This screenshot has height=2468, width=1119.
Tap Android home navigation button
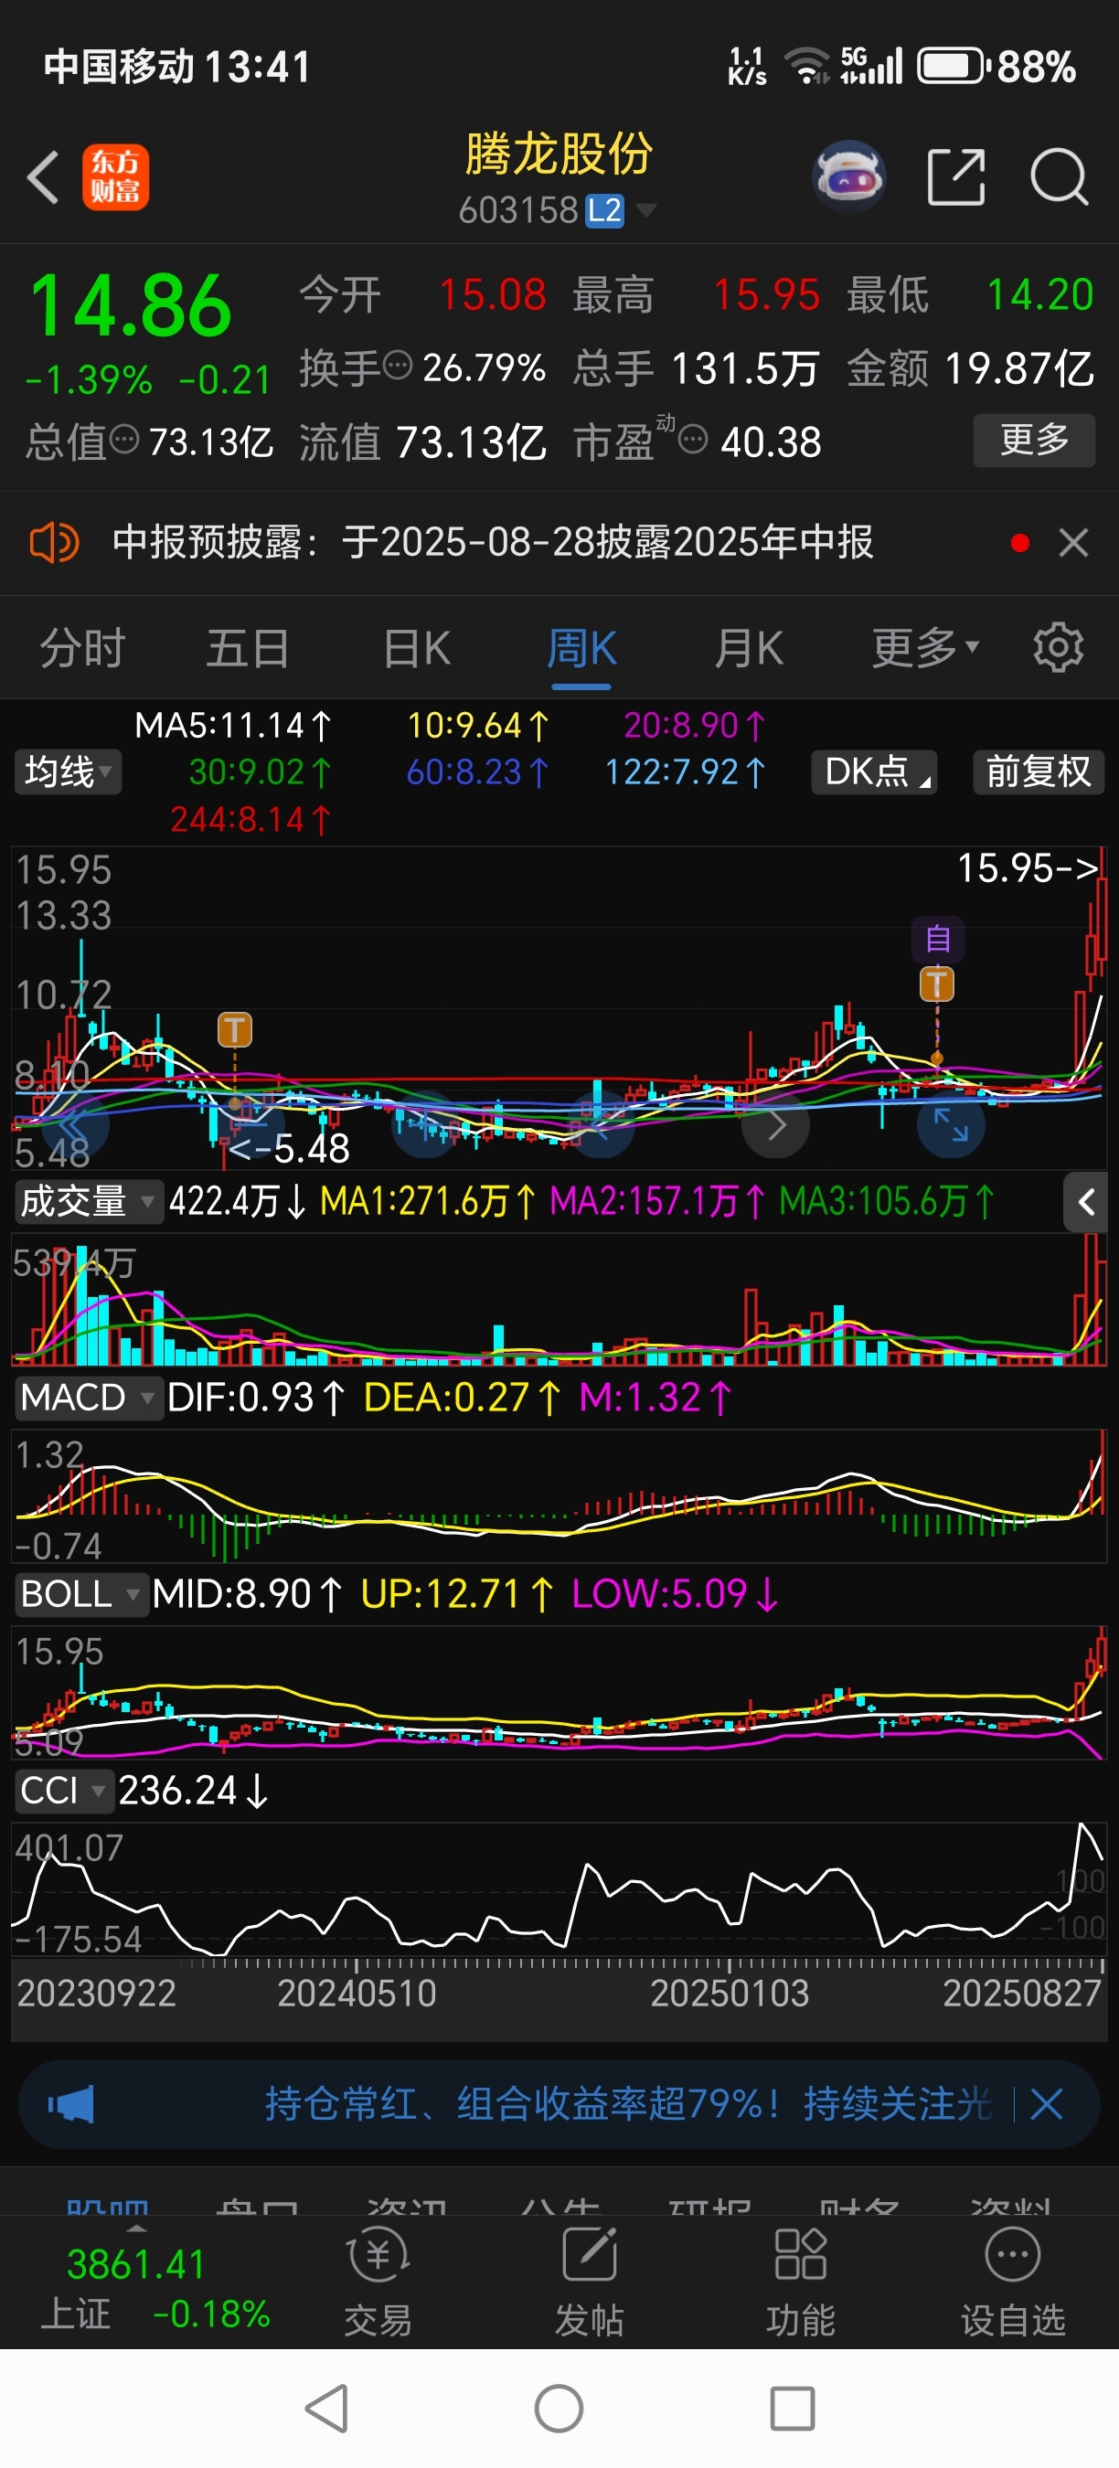[559, 2409]
